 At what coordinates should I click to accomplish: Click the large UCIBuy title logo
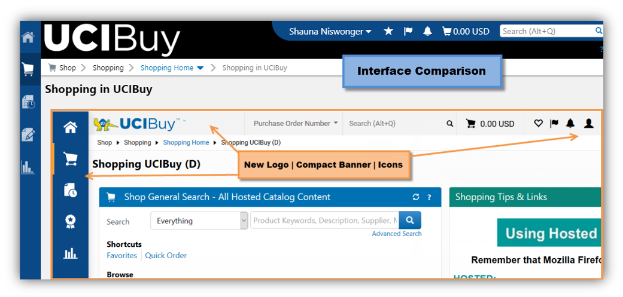click(112, 39)
